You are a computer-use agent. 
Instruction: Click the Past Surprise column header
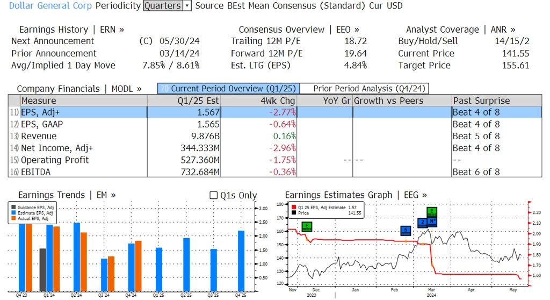point(497,101)
